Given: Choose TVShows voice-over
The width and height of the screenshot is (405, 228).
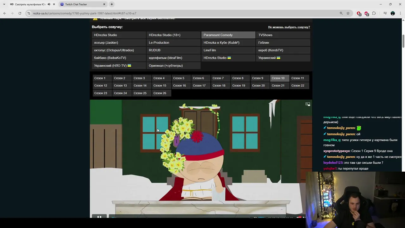Looking at the screenshot, I should tap(283, 35).
